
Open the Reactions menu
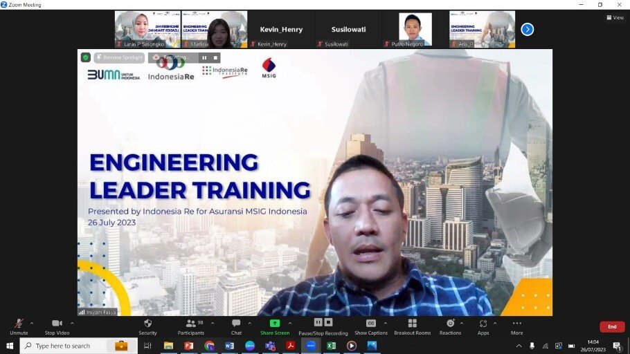tap(451, 327)
